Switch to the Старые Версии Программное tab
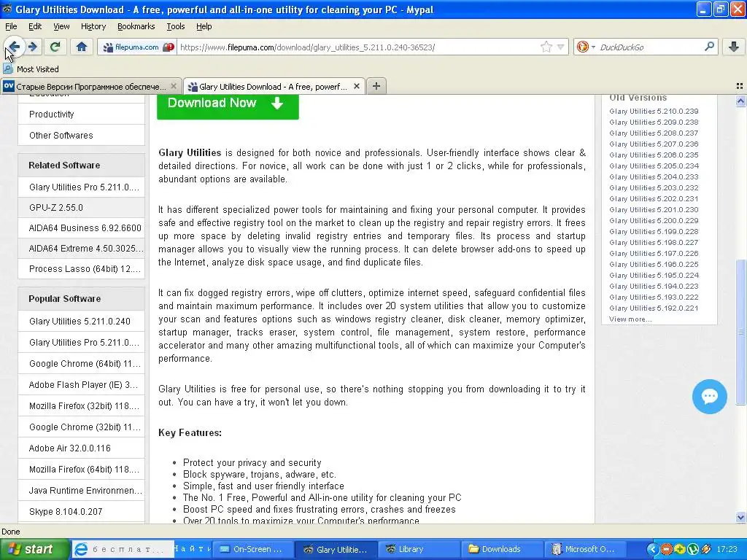Viewport: 747px width, 560px height. tap(90, 87)
